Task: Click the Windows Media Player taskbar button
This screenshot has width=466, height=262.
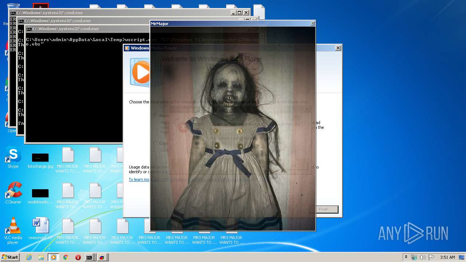Action: point(53,257)
